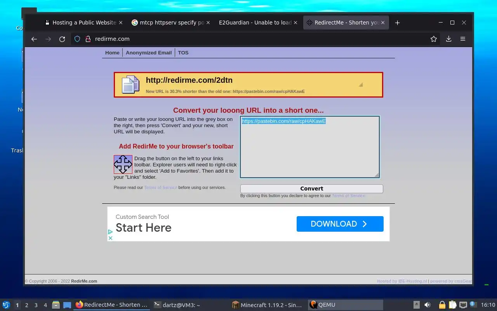The width and height of the screenshot is (497, 311).
Task: Open the IBE-Hosting.nl footer link
Action: tap(412, 281)
